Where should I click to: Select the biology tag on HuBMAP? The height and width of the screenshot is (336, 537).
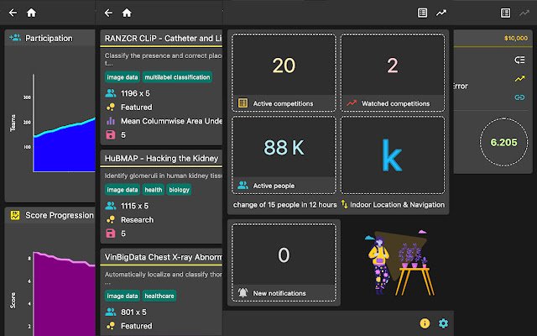[x=179, y=190]
